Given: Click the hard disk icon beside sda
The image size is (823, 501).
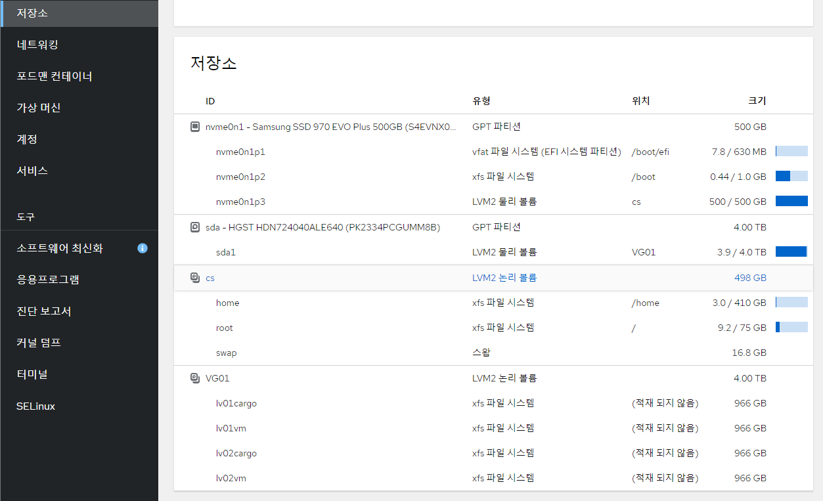Looking at the screenshot, I should click(194, 227).
